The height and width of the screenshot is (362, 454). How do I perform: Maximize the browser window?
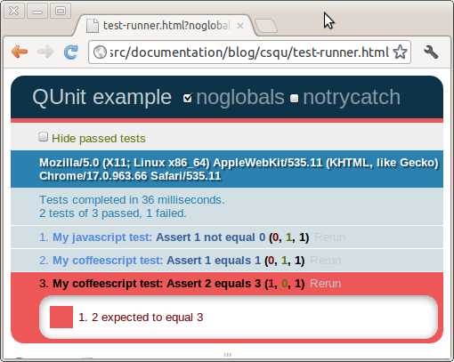[61, 11]
